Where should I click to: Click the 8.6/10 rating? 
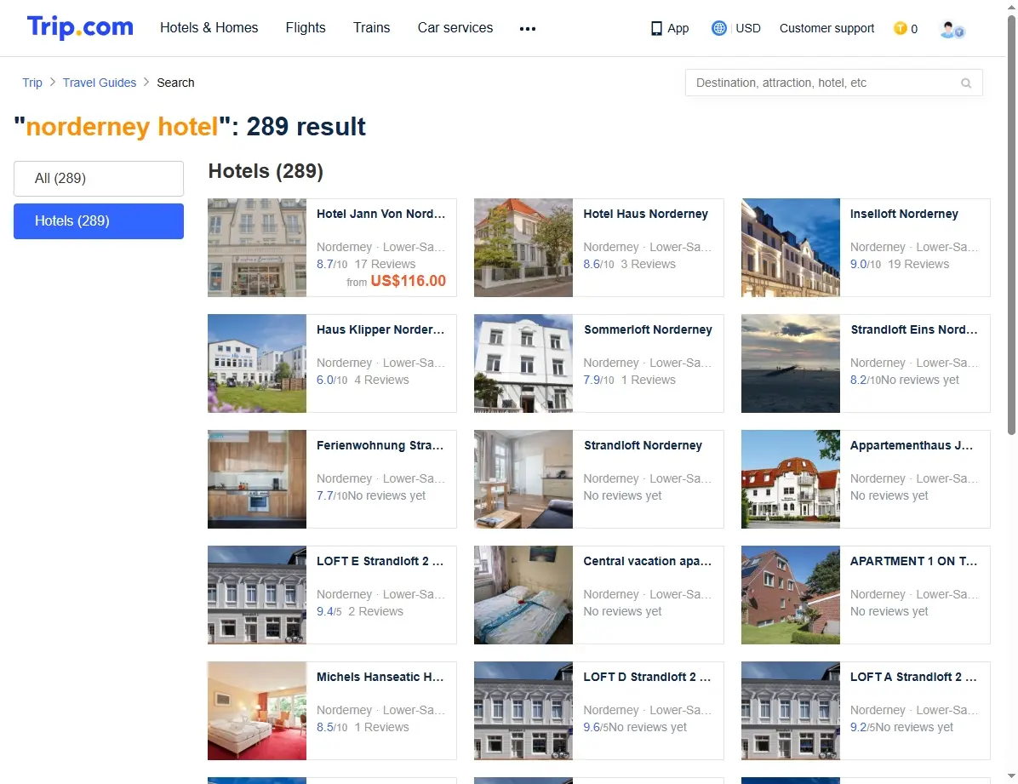coord(598,264)
